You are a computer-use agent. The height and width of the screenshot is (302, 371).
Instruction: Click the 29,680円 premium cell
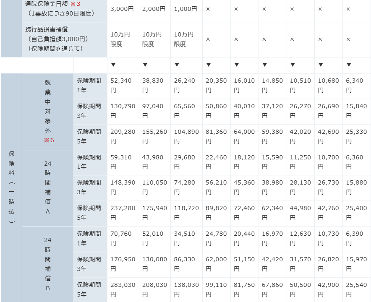pyautogui.click(x=186, y=162)
